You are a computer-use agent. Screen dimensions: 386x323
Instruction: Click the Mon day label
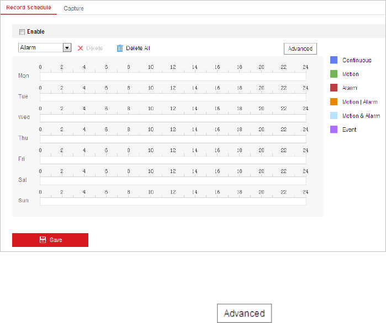pos(24,76)
